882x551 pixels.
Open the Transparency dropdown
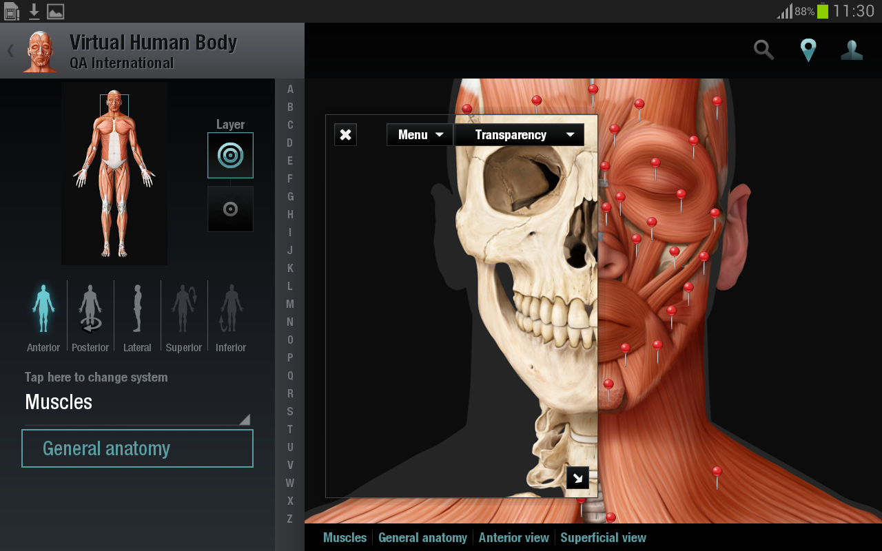pos(520,135)
